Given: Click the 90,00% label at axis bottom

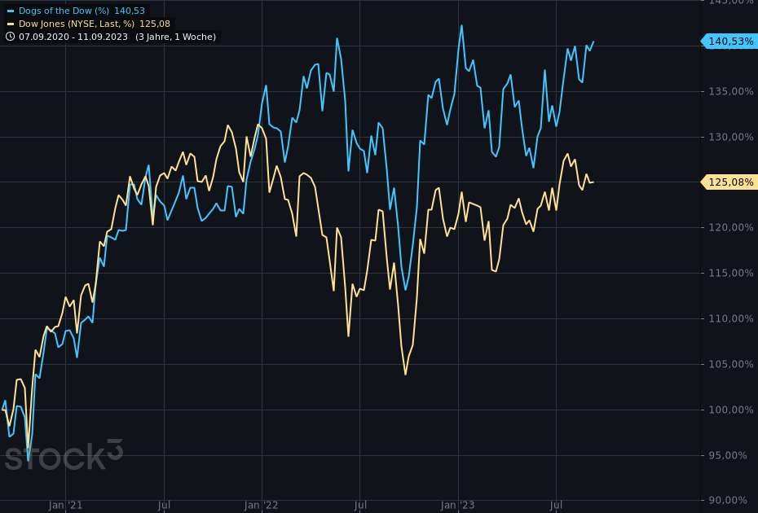Looking at the screenshot, I should 731,500.
